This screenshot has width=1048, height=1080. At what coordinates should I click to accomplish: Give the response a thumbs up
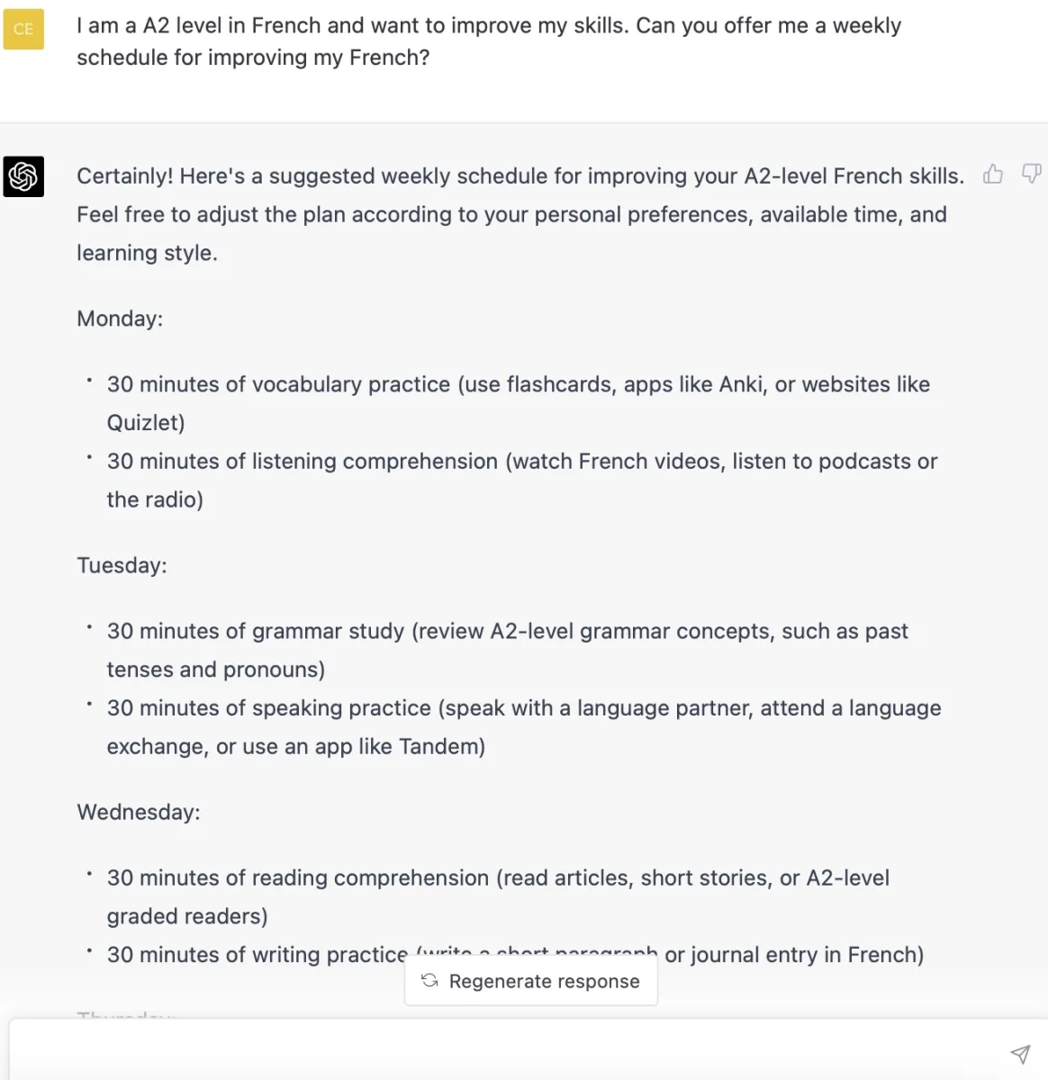point(993,174)
